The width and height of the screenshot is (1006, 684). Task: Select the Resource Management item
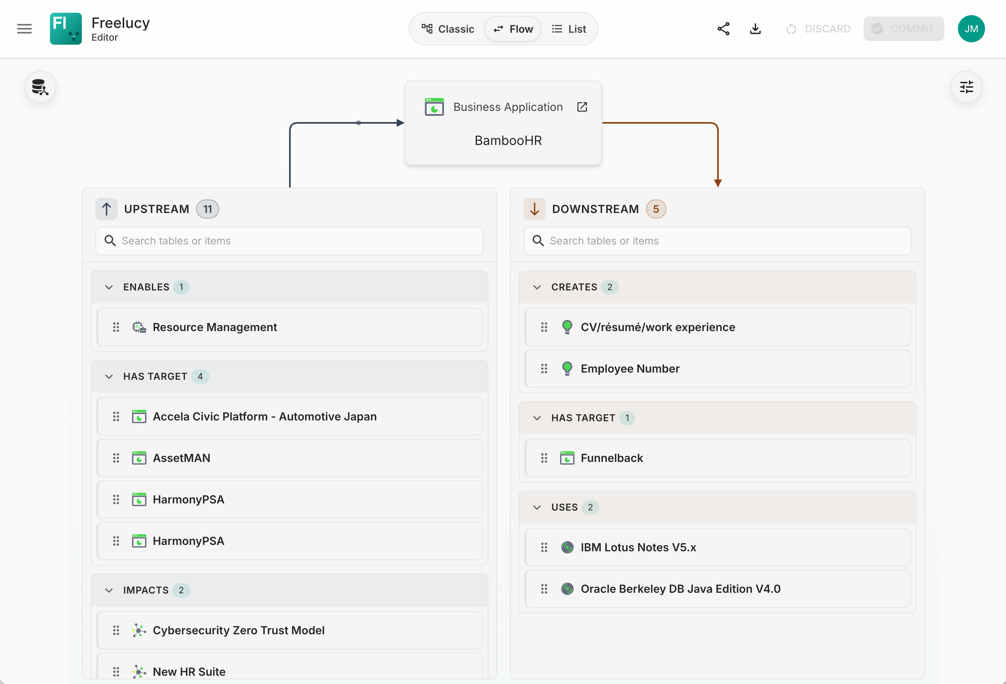[x=290, y=327]
